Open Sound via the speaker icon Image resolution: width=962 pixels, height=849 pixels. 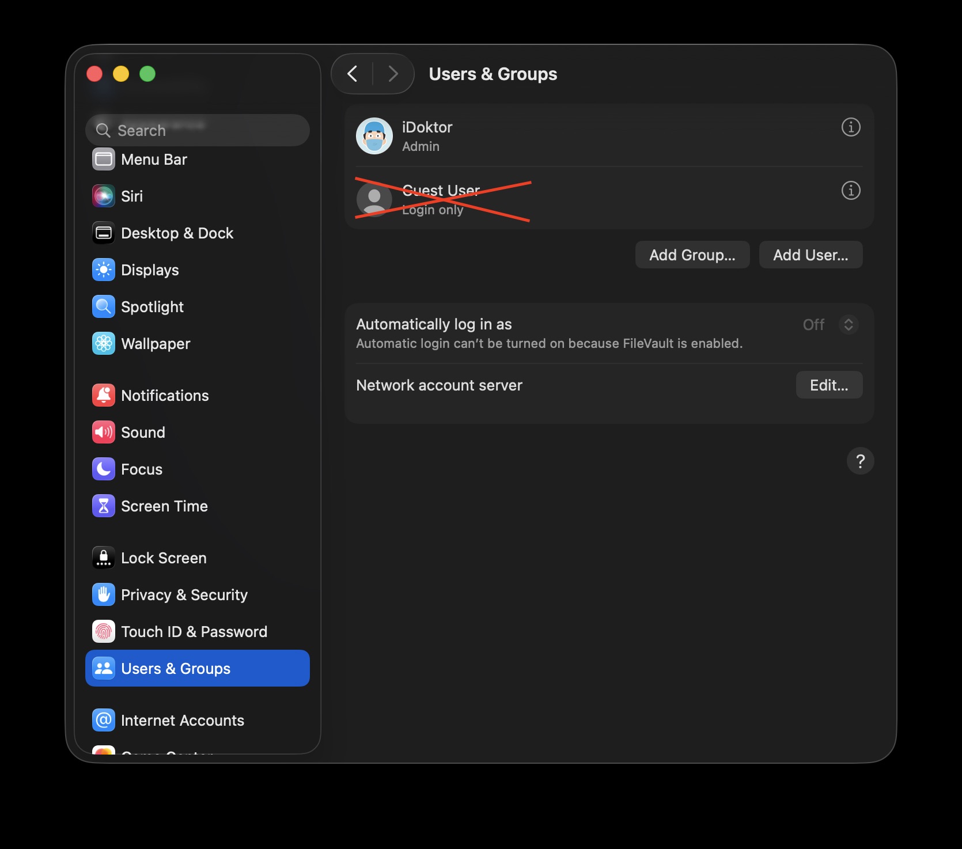[x=104, y=432]
